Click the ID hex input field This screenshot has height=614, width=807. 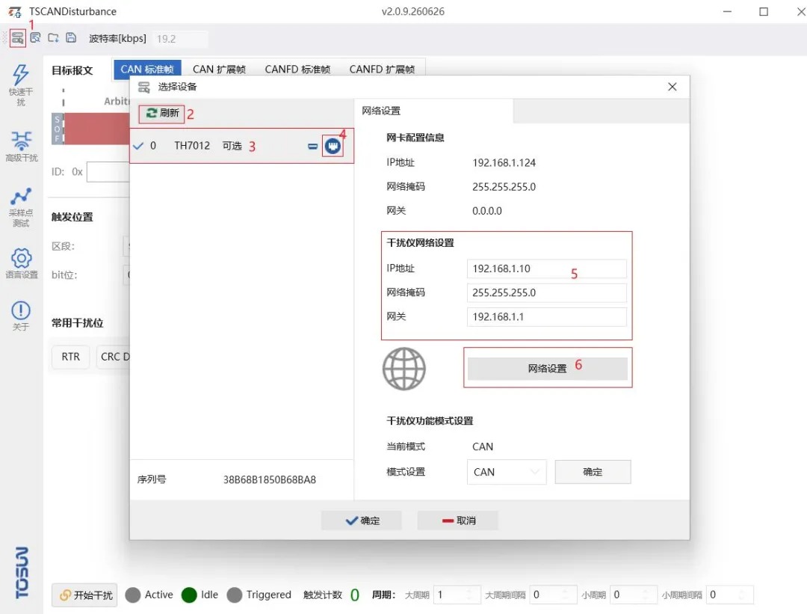(x=108, y=171)
